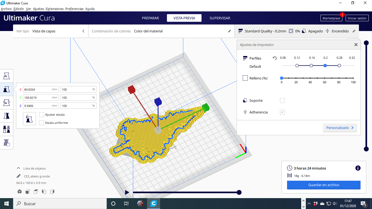Viewport: 372px width, 209px height.
Task: Click the Guardar en archivo button
Action: click(324, 185)
